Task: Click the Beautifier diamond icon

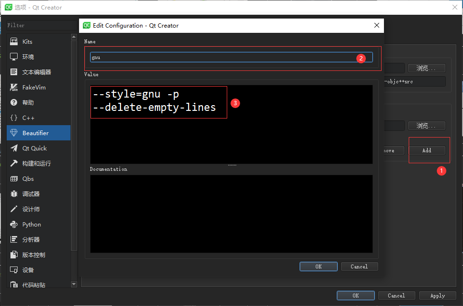Action: pos(14,133)
